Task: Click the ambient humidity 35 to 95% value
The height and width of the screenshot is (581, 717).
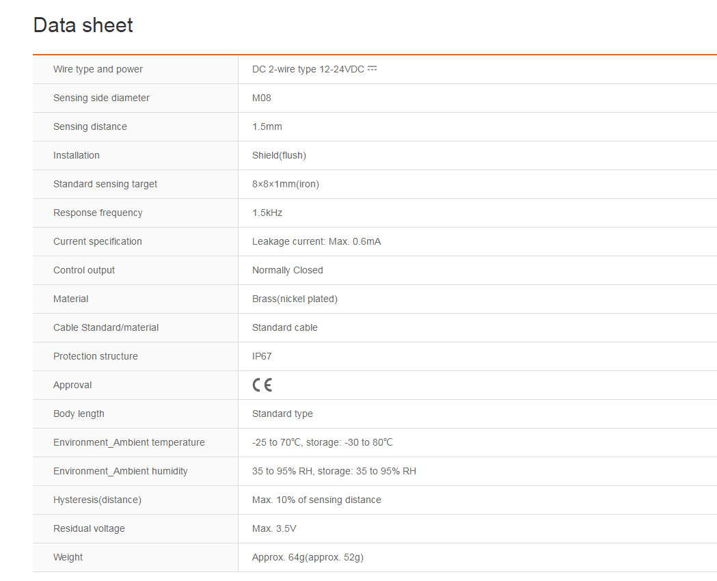Action: pyautogui.click(x=334, y=471)
